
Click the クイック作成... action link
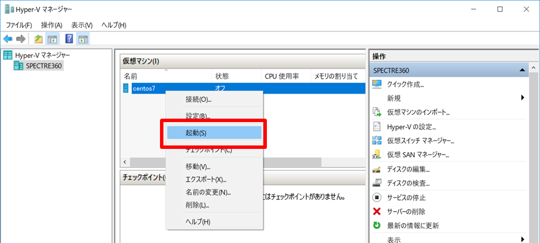coord(405,84)
